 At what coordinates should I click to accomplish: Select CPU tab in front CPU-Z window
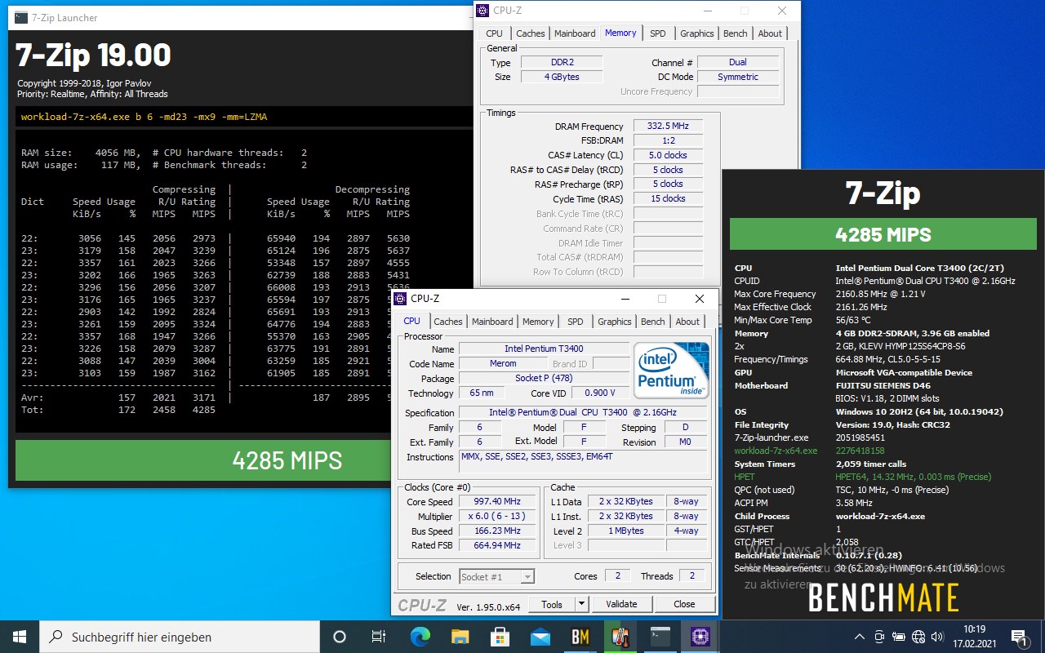412,321
